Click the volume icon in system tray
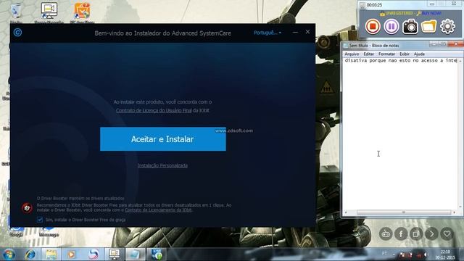 point(426,254)
